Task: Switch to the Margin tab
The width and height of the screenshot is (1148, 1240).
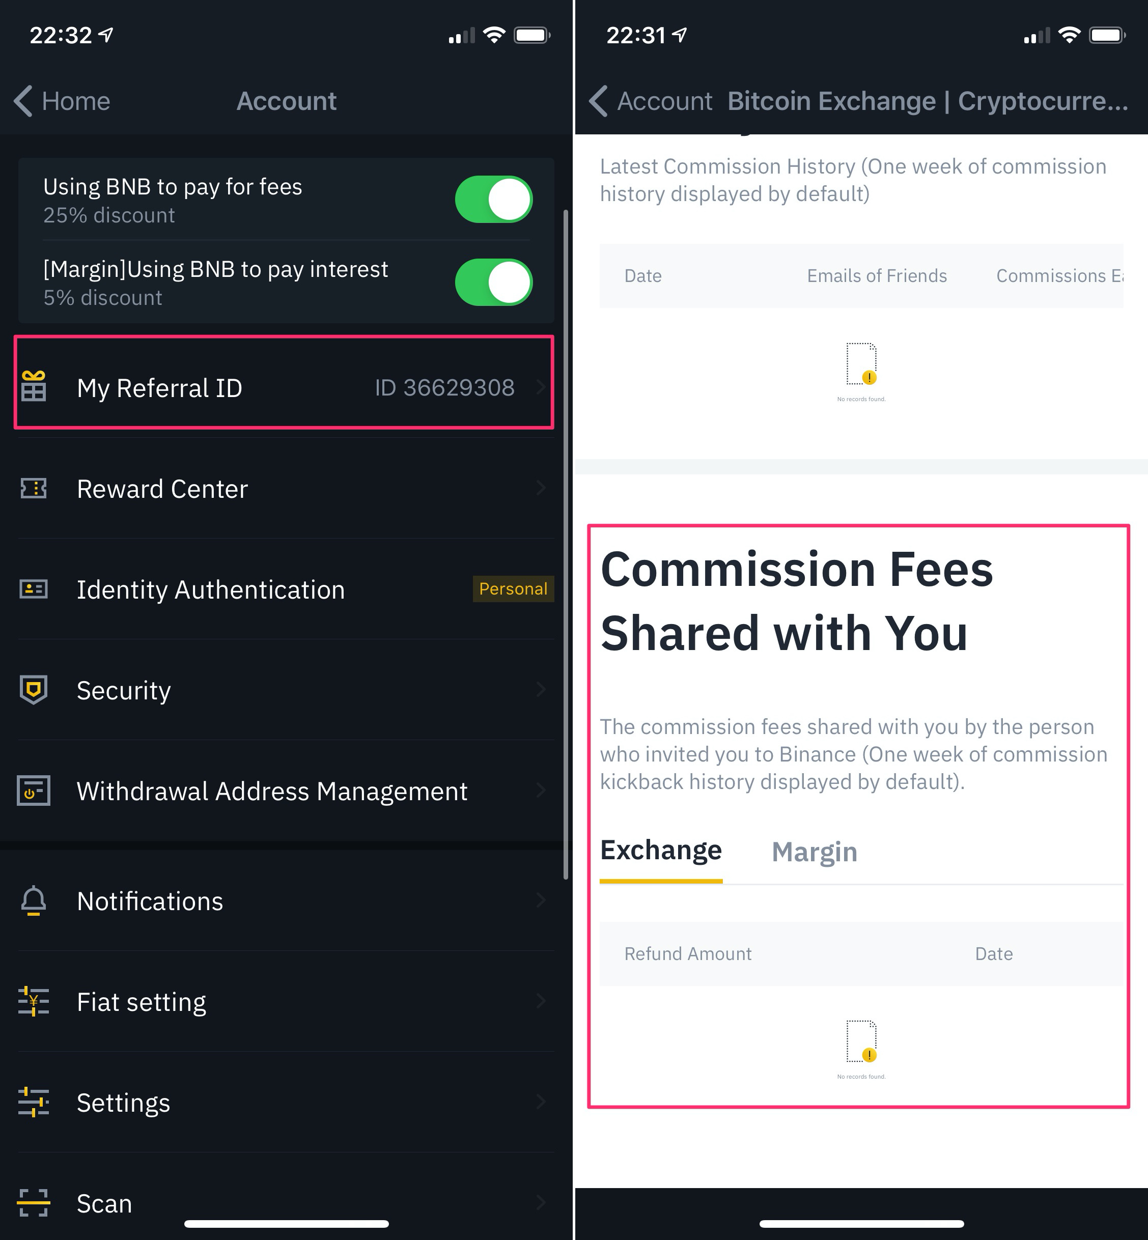Action: pyautogui.click(x=814, y=852)
